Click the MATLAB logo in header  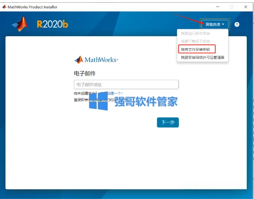(x=21, y=24)
